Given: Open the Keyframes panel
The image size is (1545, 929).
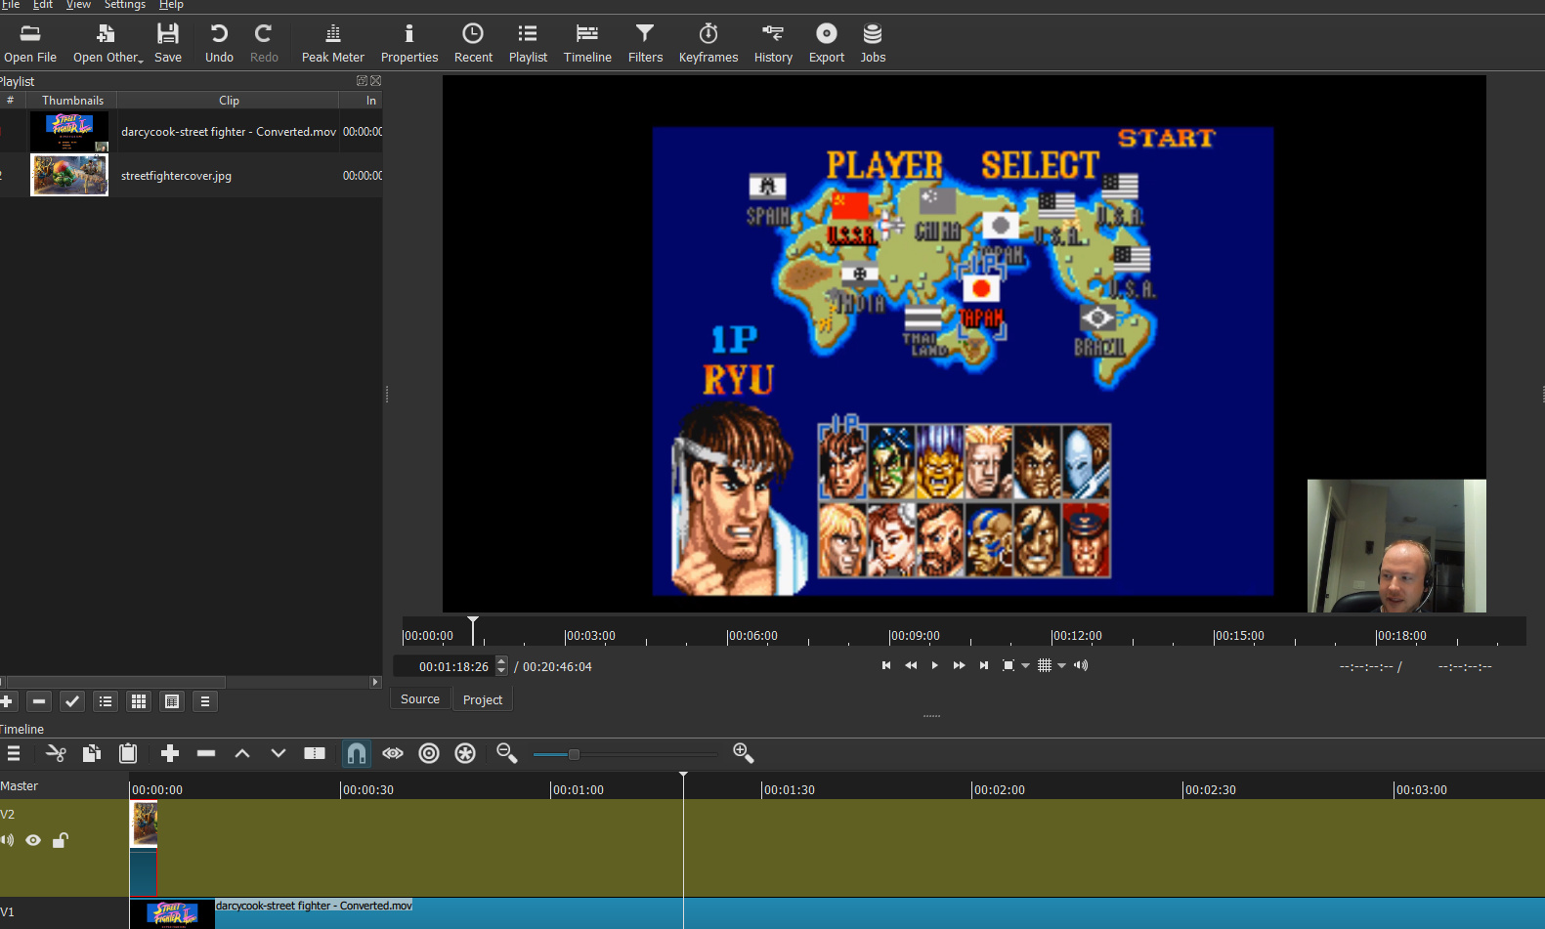Looking at the screenshot, I should coord(708,44).
